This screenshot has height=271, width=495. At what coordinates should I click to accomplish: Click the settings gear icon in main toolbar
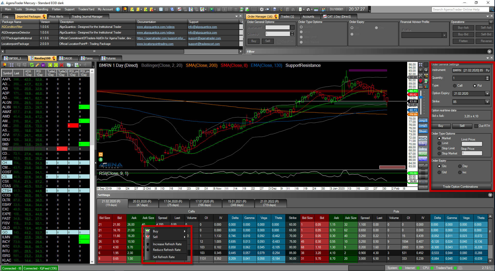262,9
